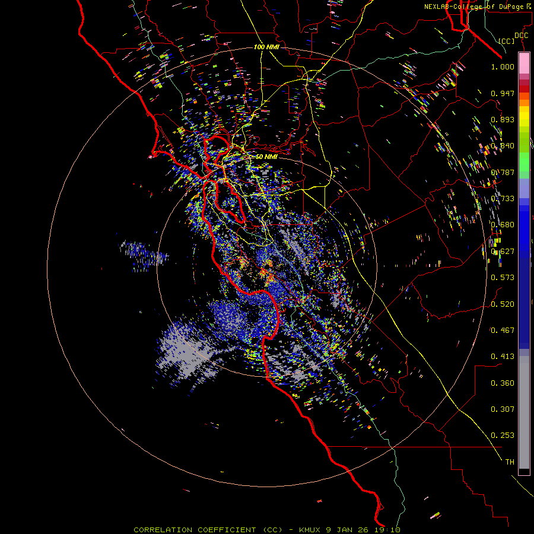Click the CORRELATION COEFFICIENT KMUX title caption
The height and width of the screenshot is (534, 534).
tap(266, 530)
